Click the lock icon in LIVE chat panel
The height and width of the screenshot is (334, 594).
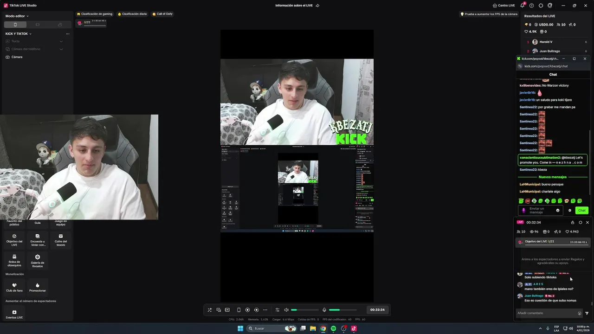(573, 222)
